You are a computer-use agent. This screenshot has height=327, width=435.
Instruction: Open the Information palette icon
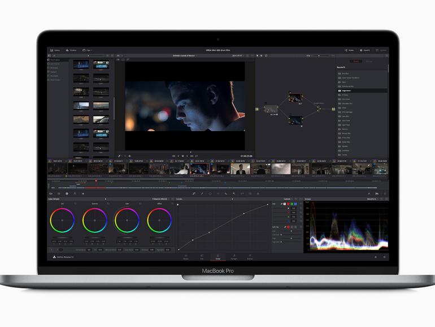[385, 193]
